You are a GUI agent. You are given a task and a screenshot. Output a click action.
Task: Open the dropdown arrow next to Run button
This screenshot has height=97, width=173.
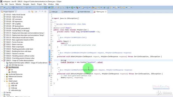[x=75, y=8]
